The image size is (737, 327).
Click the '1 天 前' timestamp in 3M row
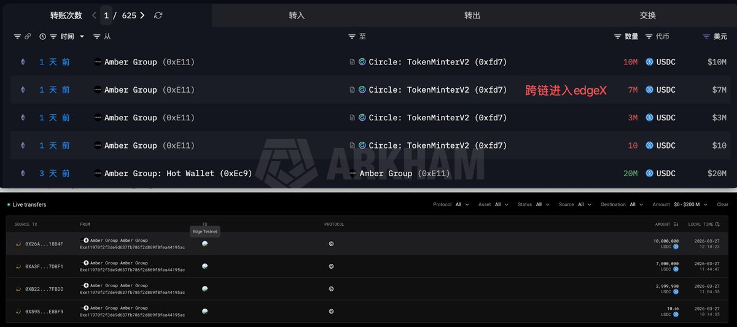click(x=55, y=118)
